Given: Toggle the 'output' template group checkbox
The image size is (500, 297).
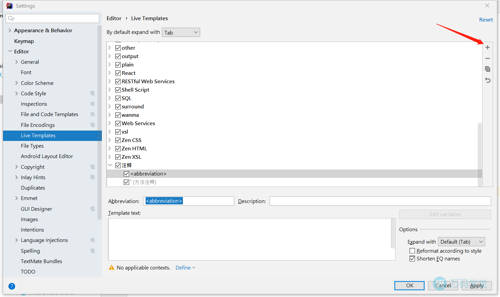Looking at the screenshot, I should 118,56.
